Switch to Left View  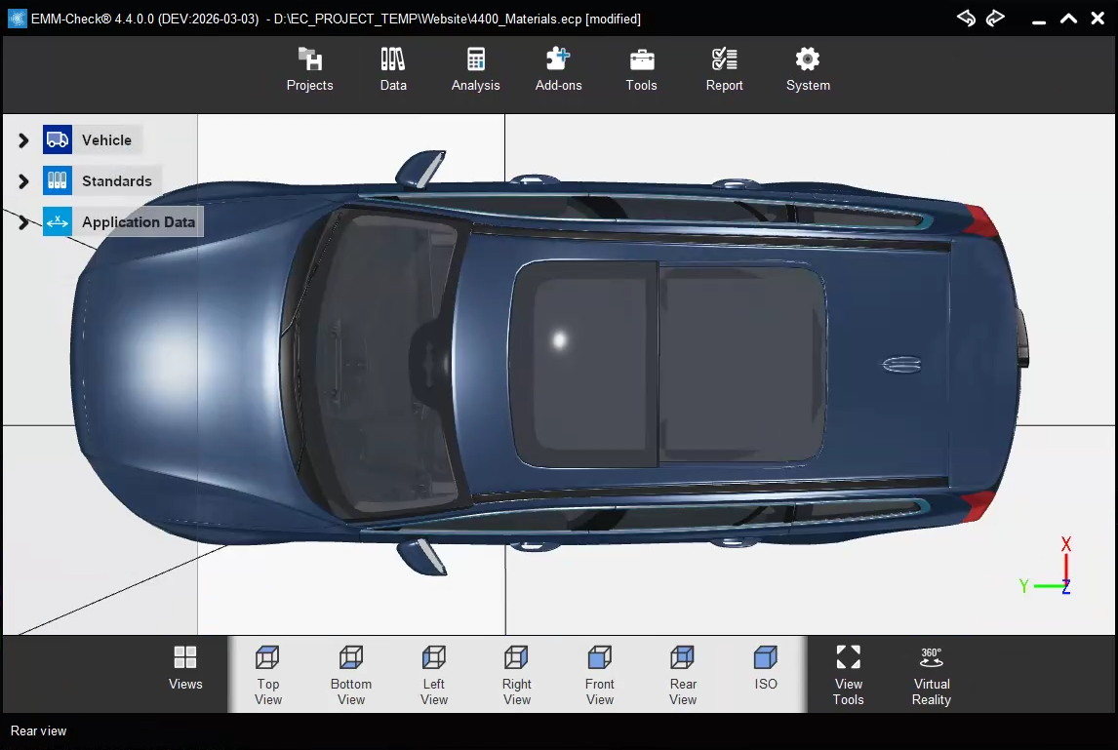pyautogui.click(x=433, y=673)
